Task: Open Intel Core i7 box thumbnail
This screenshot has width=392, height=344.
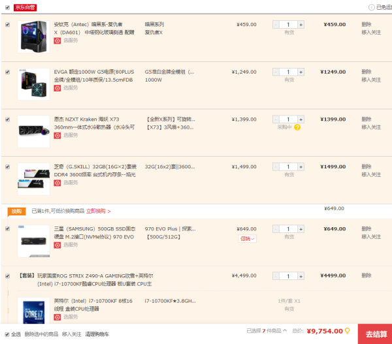Action: [34, 311]
